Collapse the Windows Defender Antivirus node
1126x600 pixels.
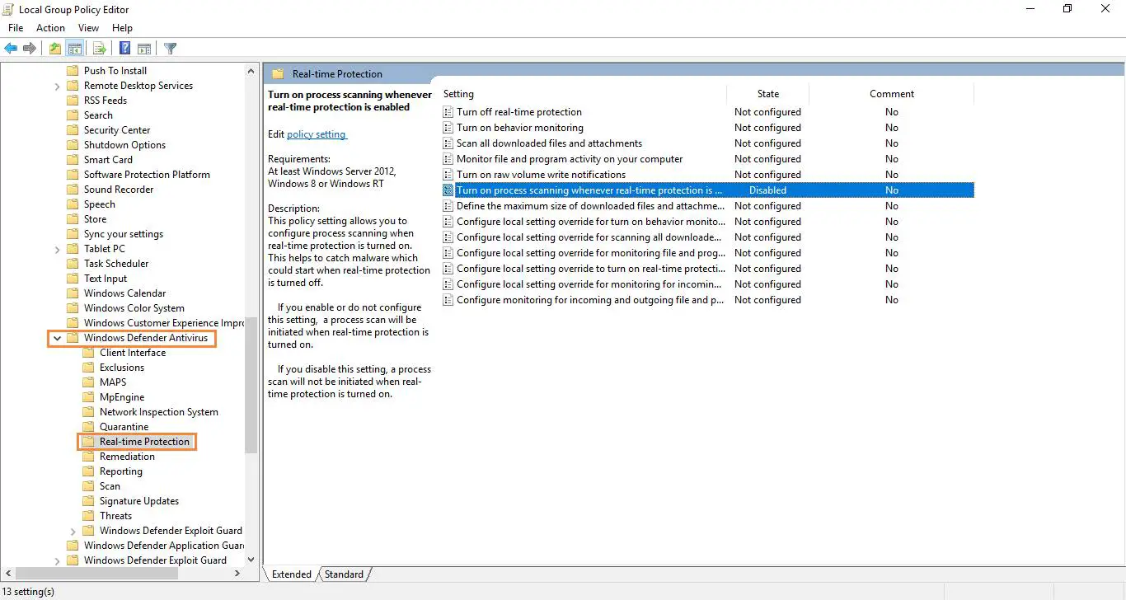pos(57,338)
